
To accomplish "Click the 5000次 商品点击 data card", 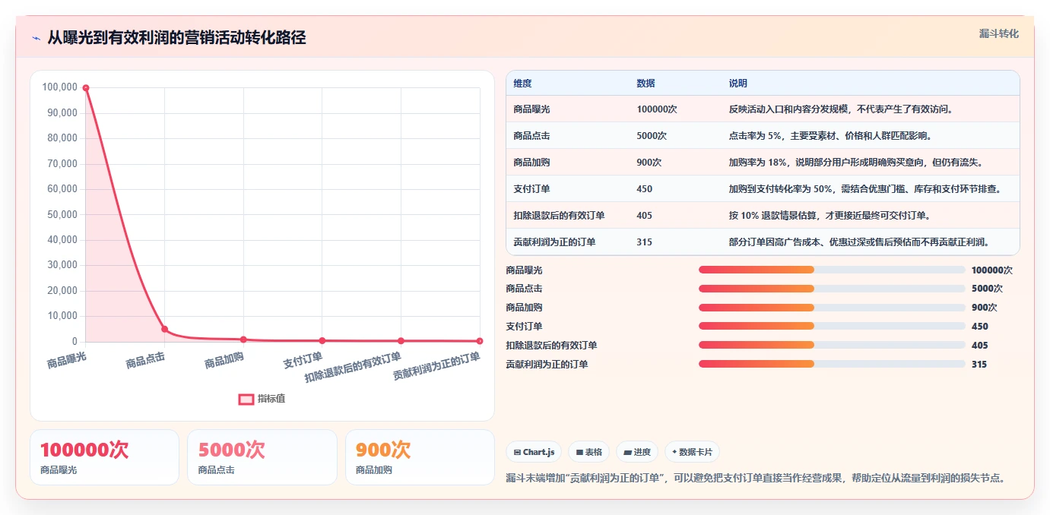I will coord(262,457).
